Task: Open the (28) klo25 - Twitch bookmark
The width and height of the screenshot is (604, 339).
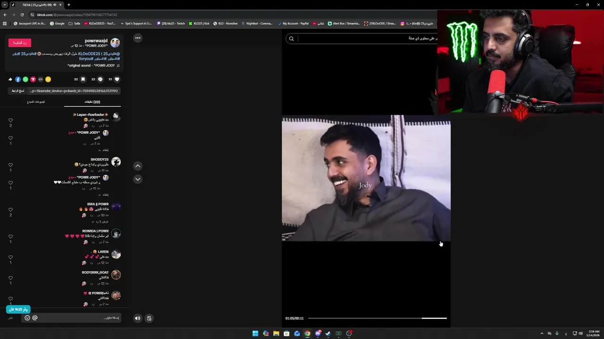Action: pos(171,23)
